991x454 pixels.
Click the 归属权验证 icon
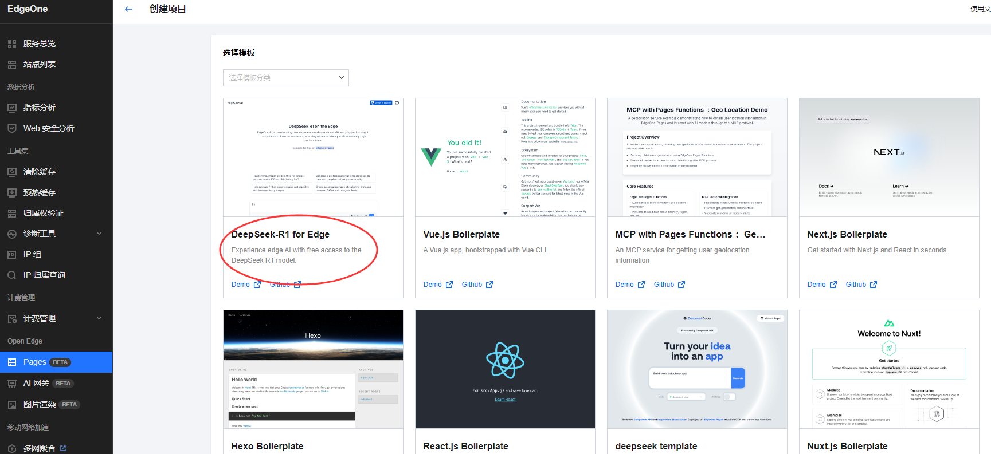pyautogui.click(x=12, y=213)
